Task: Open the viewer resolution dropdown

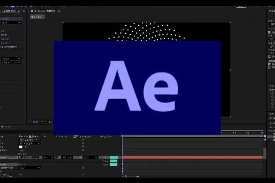Action: (50, 122)
